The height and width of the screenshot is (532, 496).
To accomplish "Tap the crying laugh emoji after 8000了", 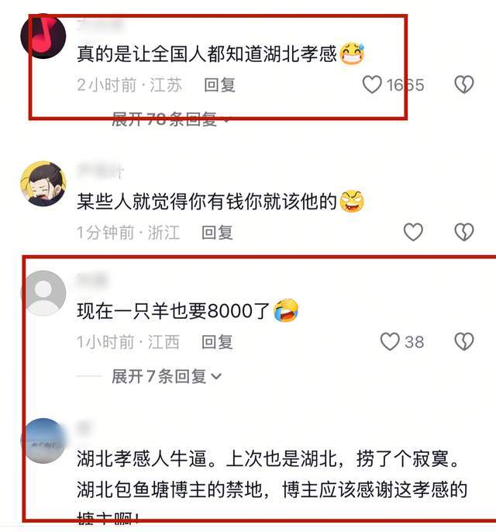I will 286,310.
